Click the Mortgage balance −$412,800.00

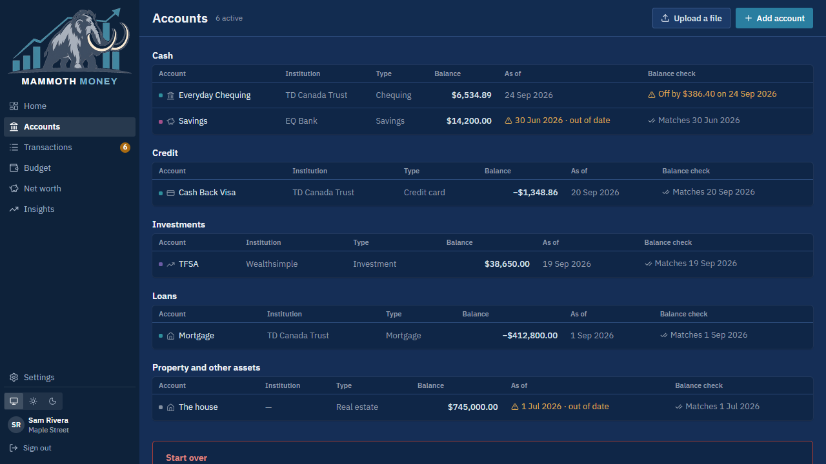click(530, 336)
